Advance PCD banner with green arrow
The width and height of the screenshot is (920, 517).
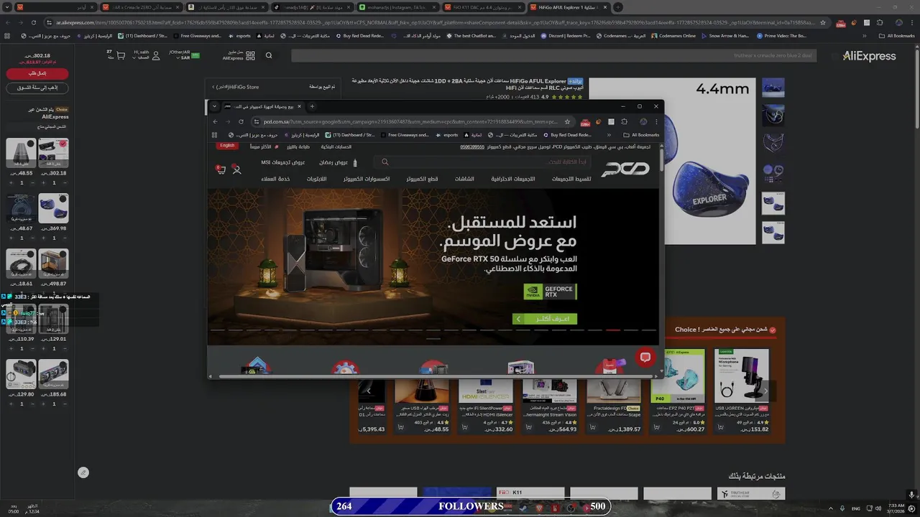(x=518, y=319)
